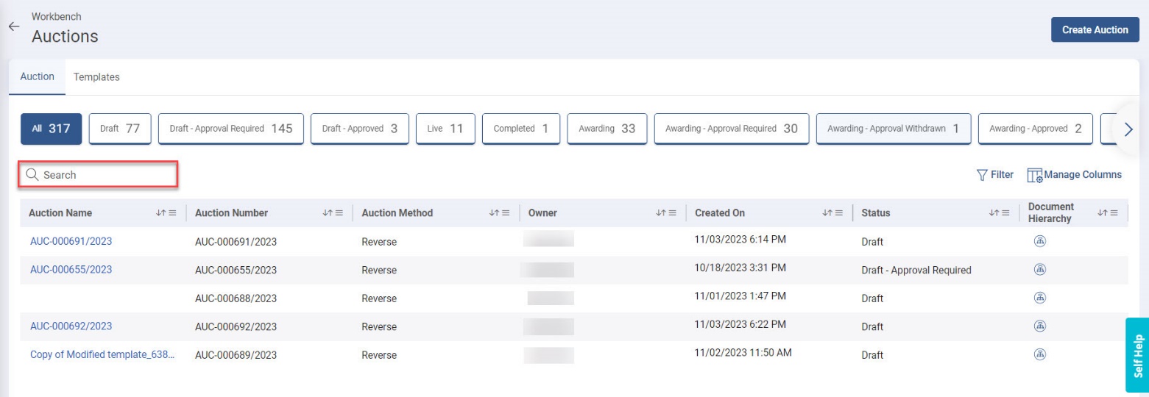Open document hierarchy icon for AUC-000691/2023
This screenshot has width=1149, height=397.
click(x=1040, y=241)
